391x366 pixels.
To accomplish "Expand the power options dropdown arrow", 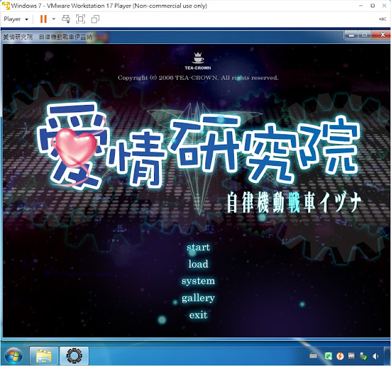I will pos(54,19).
